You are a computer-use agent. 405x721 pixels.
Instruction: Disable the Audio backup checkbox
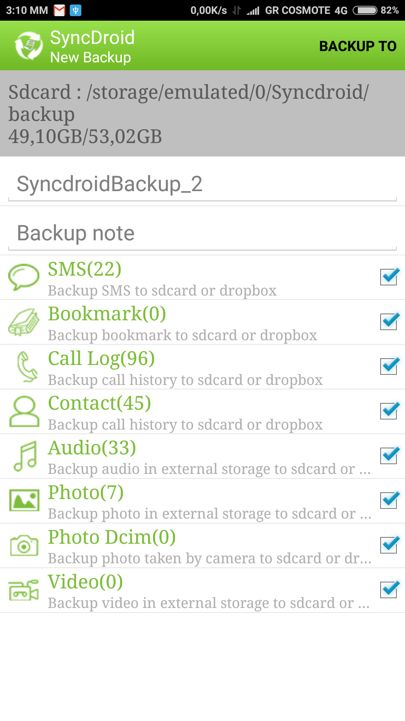coord(389,456)
